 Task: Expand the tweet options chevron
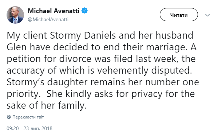(207, 15)
